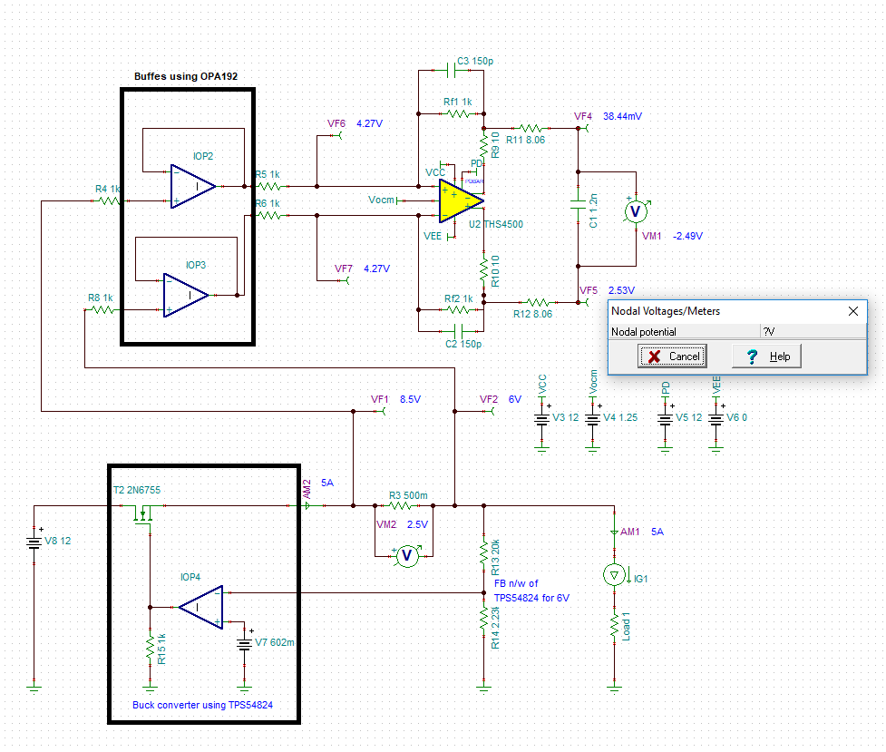Select resistor R8 1k

pyautogui.click(x=102, y=310)
